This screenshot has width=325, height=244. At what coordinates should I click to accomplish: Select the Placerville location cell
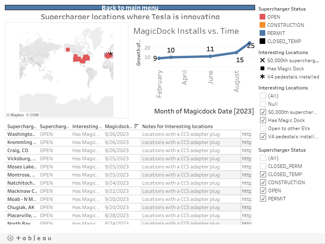point(22,216)
